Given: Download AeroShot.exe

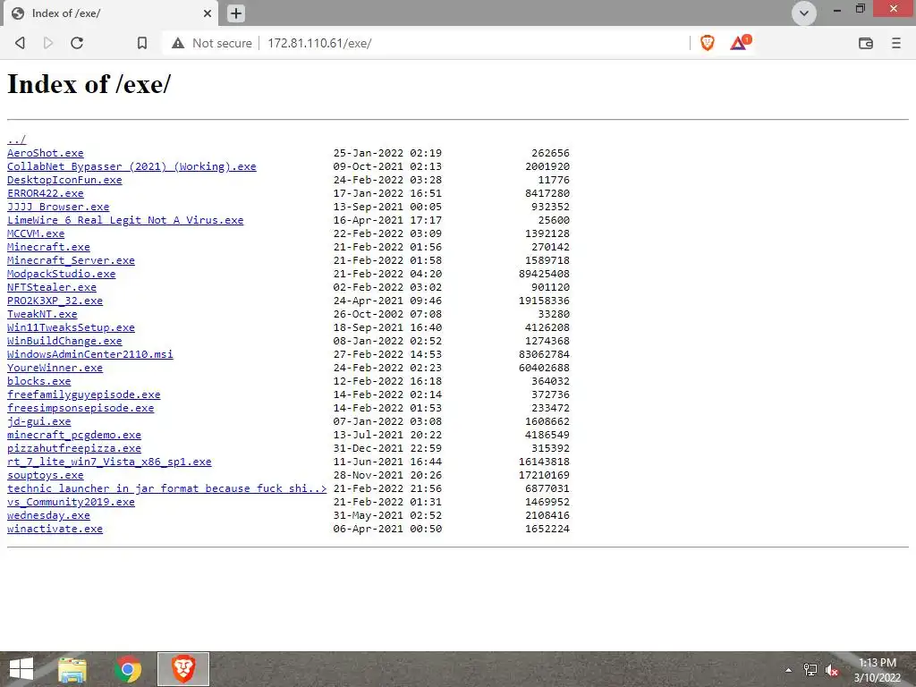Looking at the screenshot, I should tap(45, 153).
